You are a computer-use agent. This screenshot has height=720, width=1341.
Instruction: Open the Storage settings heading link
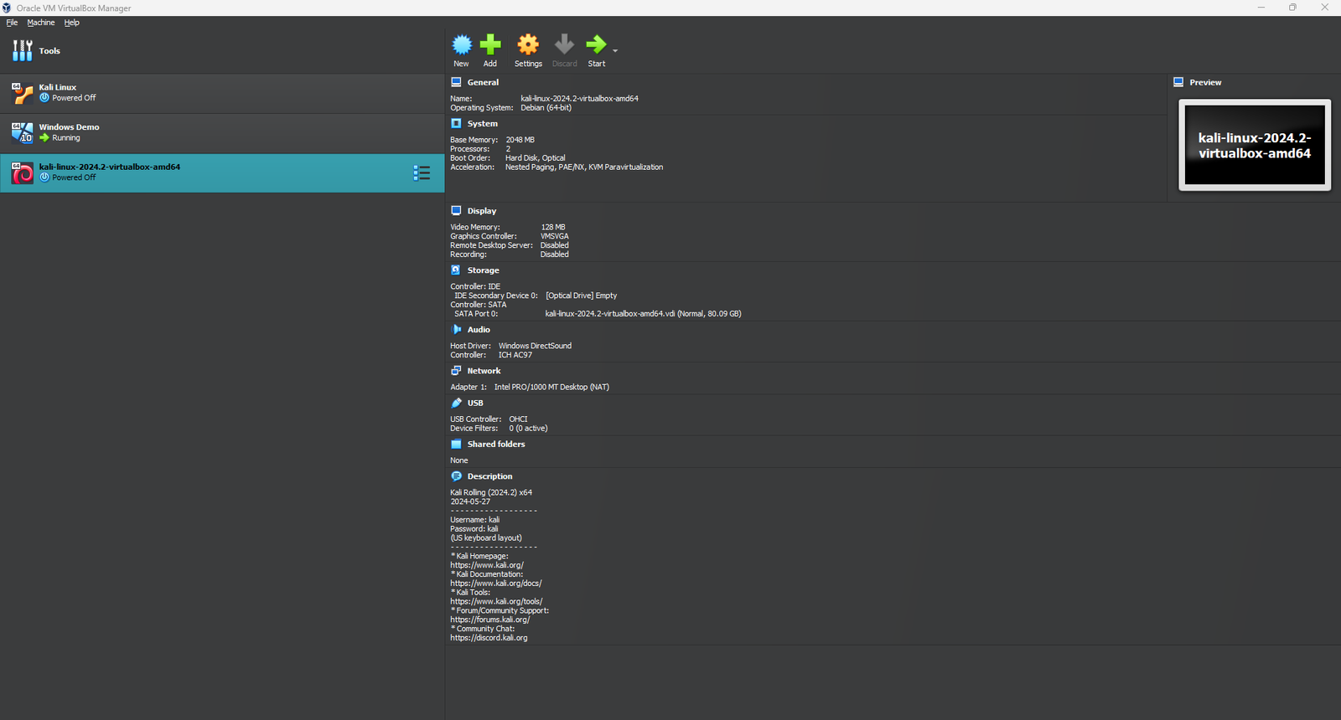(x=483, y=270)
